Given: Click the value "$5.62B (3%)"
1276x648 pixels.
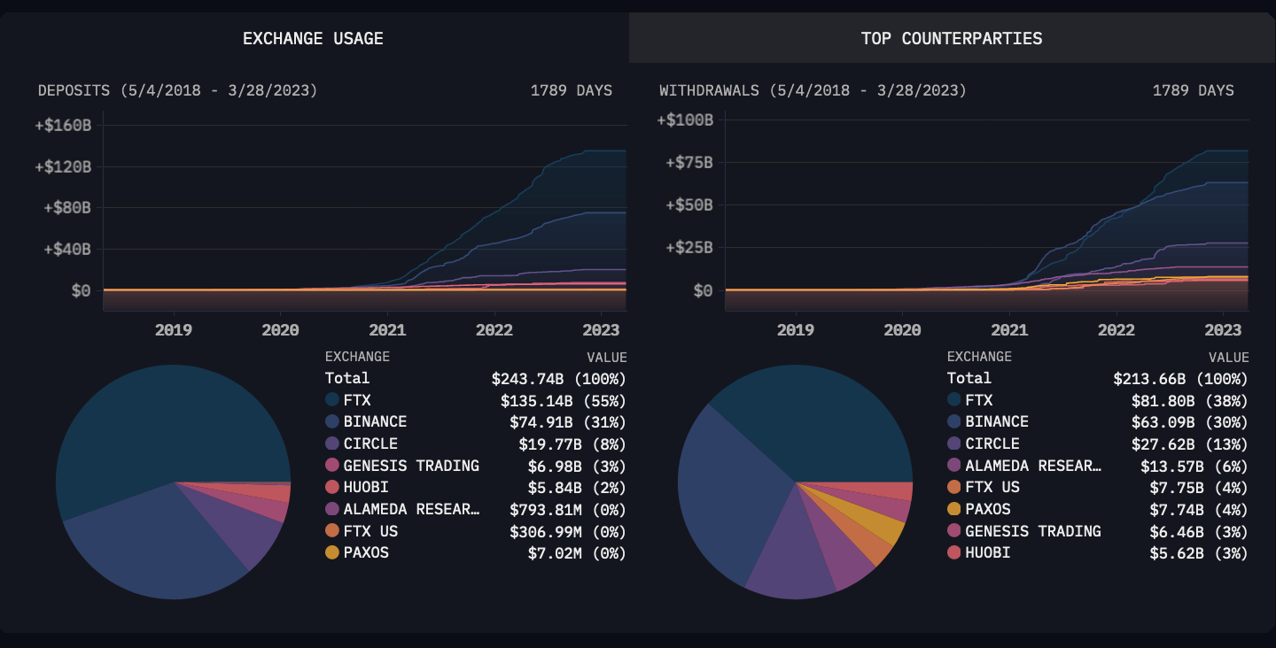Looking at the screenshot, I should tap(1199, 552).
